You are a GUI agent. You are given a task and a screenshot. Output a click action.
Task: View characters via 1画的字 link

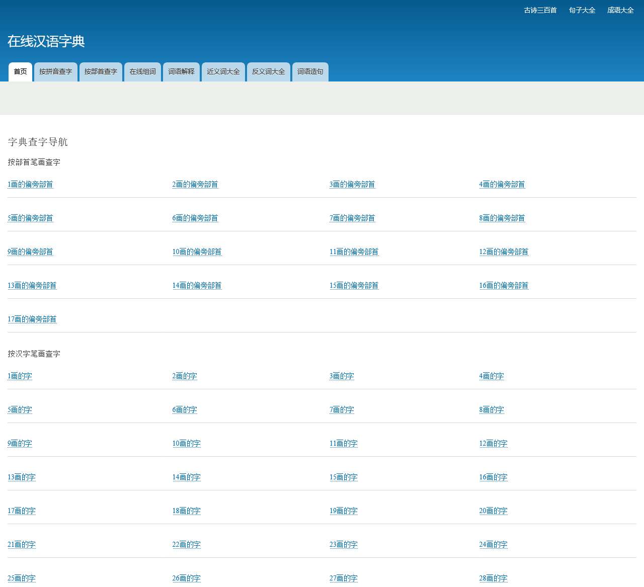(x=19, y=376)
